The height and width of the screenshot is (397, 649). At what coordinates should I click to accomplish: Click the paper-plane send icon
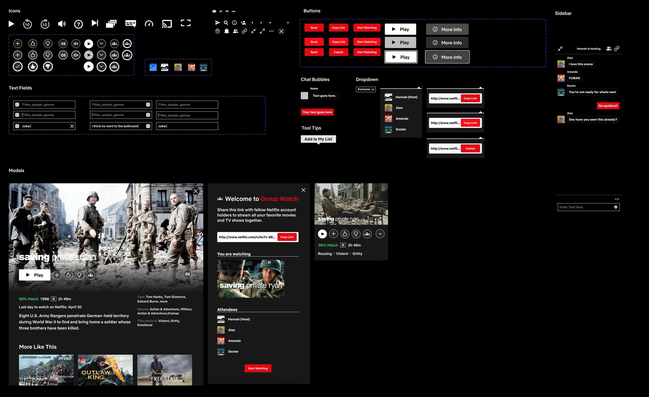[x=218, y=23]
